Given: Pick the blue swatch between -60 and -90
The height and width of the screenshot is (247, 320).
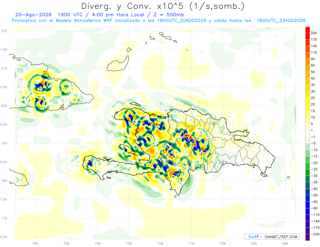Looking at the screenshot, I should pos(307,205).
